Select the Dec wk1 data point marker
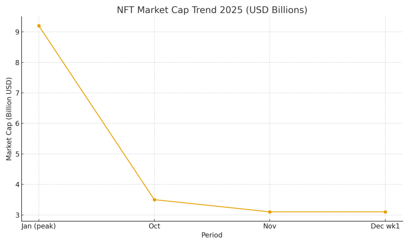Viewport: 409px width, 245px height. click(385, 212)
